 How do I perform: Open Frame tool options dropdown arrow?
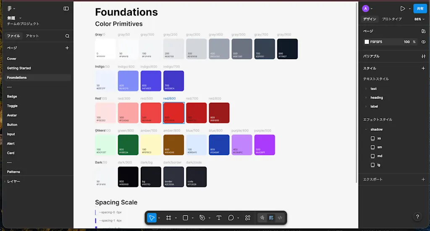176,218
